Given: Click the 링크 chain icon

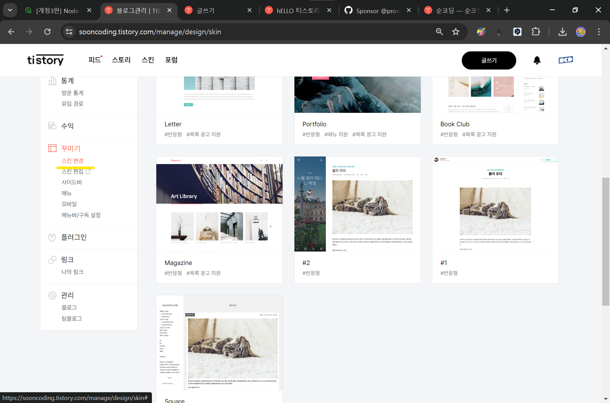Looking at the screenshot, I should pos(52,260).
